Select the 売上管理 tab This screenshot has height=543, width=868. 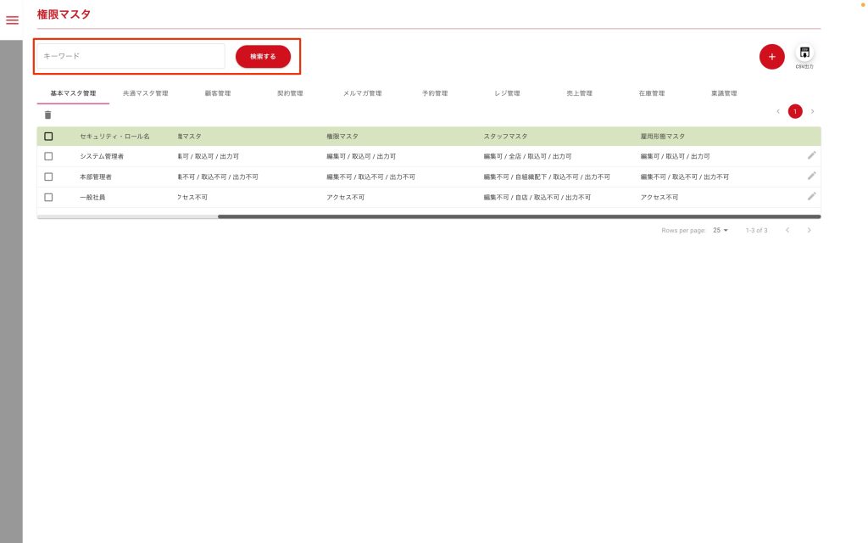click(x=579, y=93)
